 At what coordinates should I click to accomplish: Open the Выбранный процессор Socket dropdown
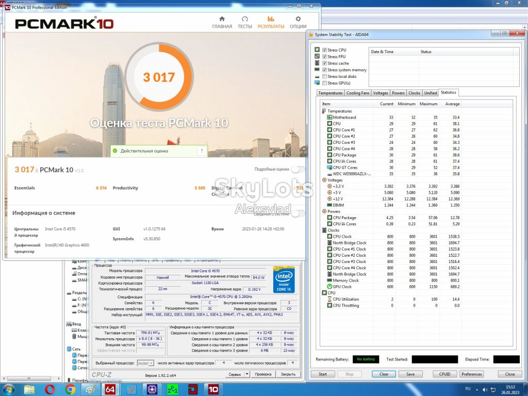145,363
